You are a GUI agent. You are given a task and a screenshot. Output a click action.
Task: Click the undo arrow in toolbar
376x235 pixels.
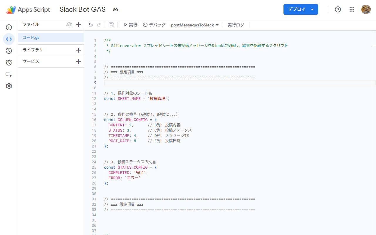90,25
